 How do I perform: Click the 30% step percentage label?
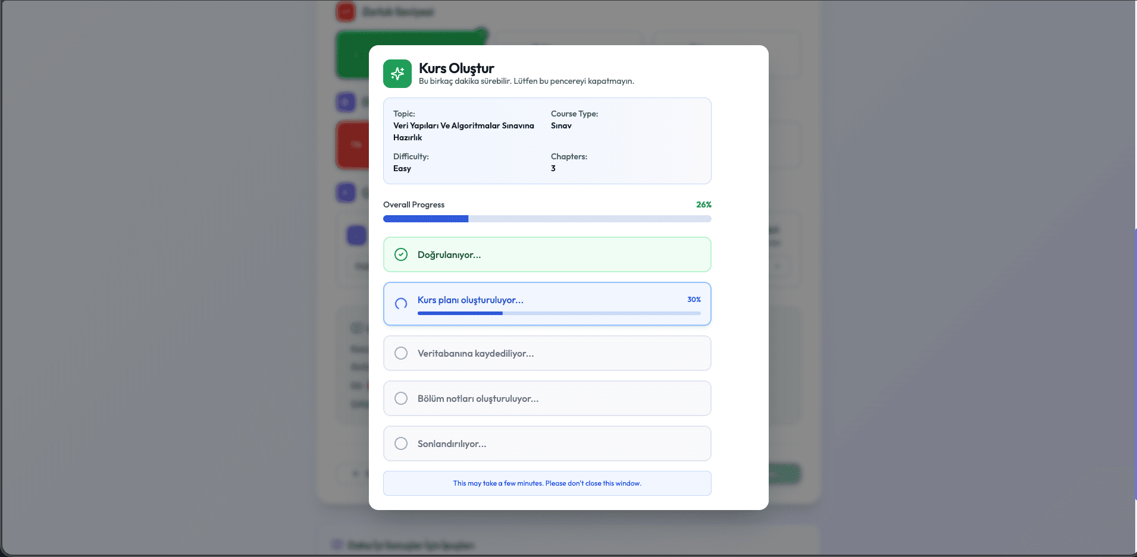point(694,300)
